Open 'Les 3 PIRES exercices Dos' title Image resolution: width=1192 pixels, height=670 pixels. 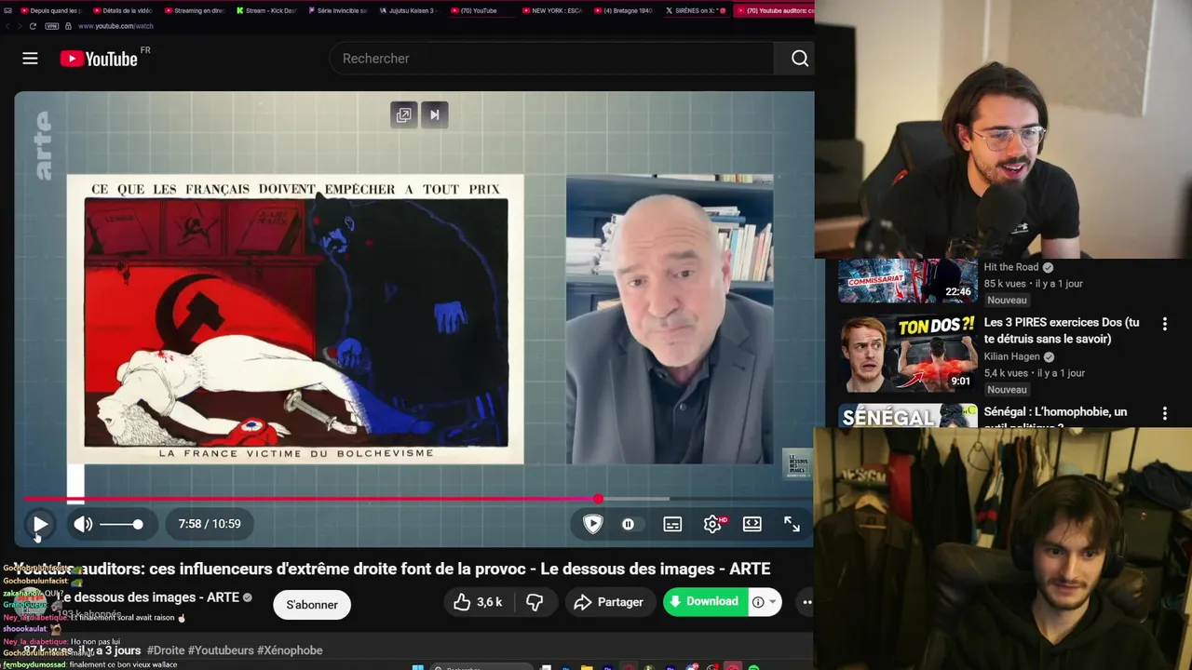pos(1062,330)
